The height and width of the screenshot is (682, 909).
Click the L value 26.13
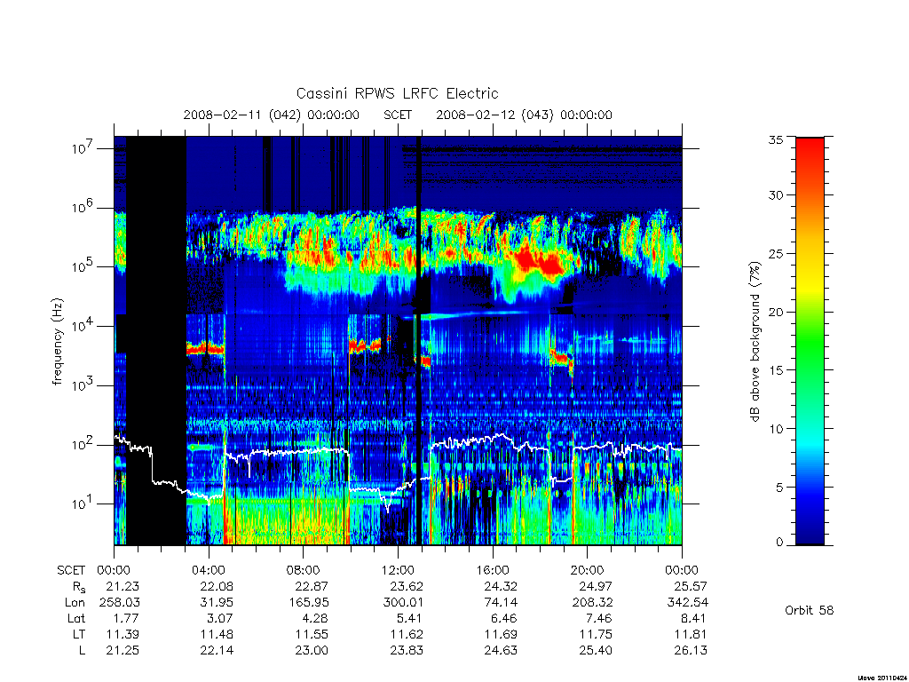691,650
